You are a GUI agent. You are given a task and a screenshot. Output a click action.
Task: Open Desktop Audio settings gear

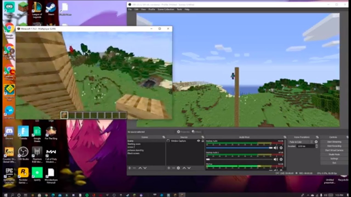(281, 148)
